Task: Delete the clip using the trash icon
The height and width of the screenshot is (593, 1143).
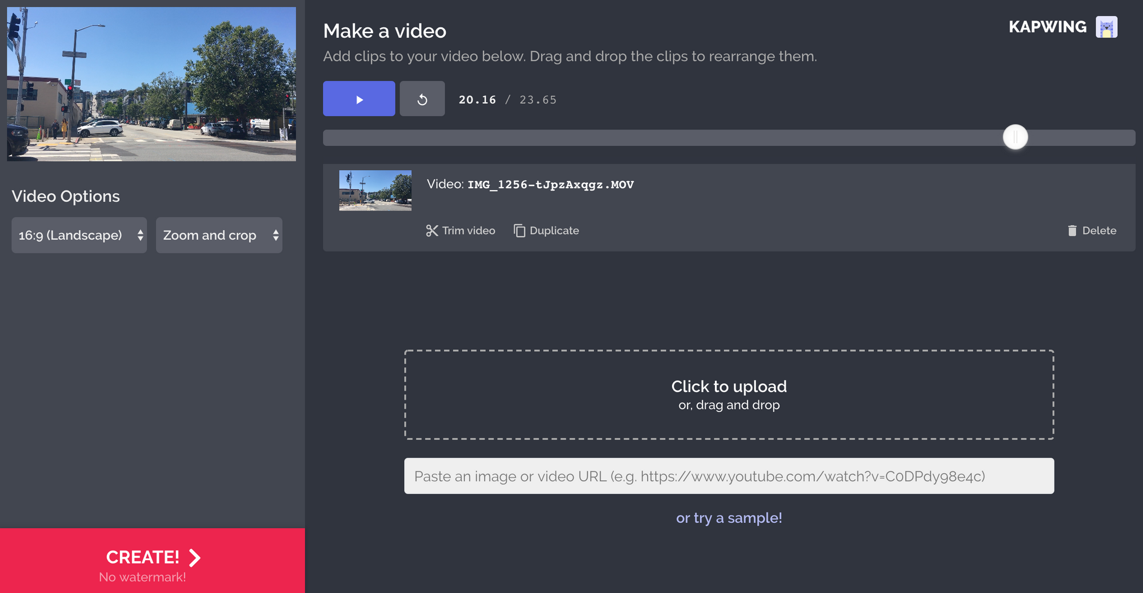Action: coord(1072,230)
